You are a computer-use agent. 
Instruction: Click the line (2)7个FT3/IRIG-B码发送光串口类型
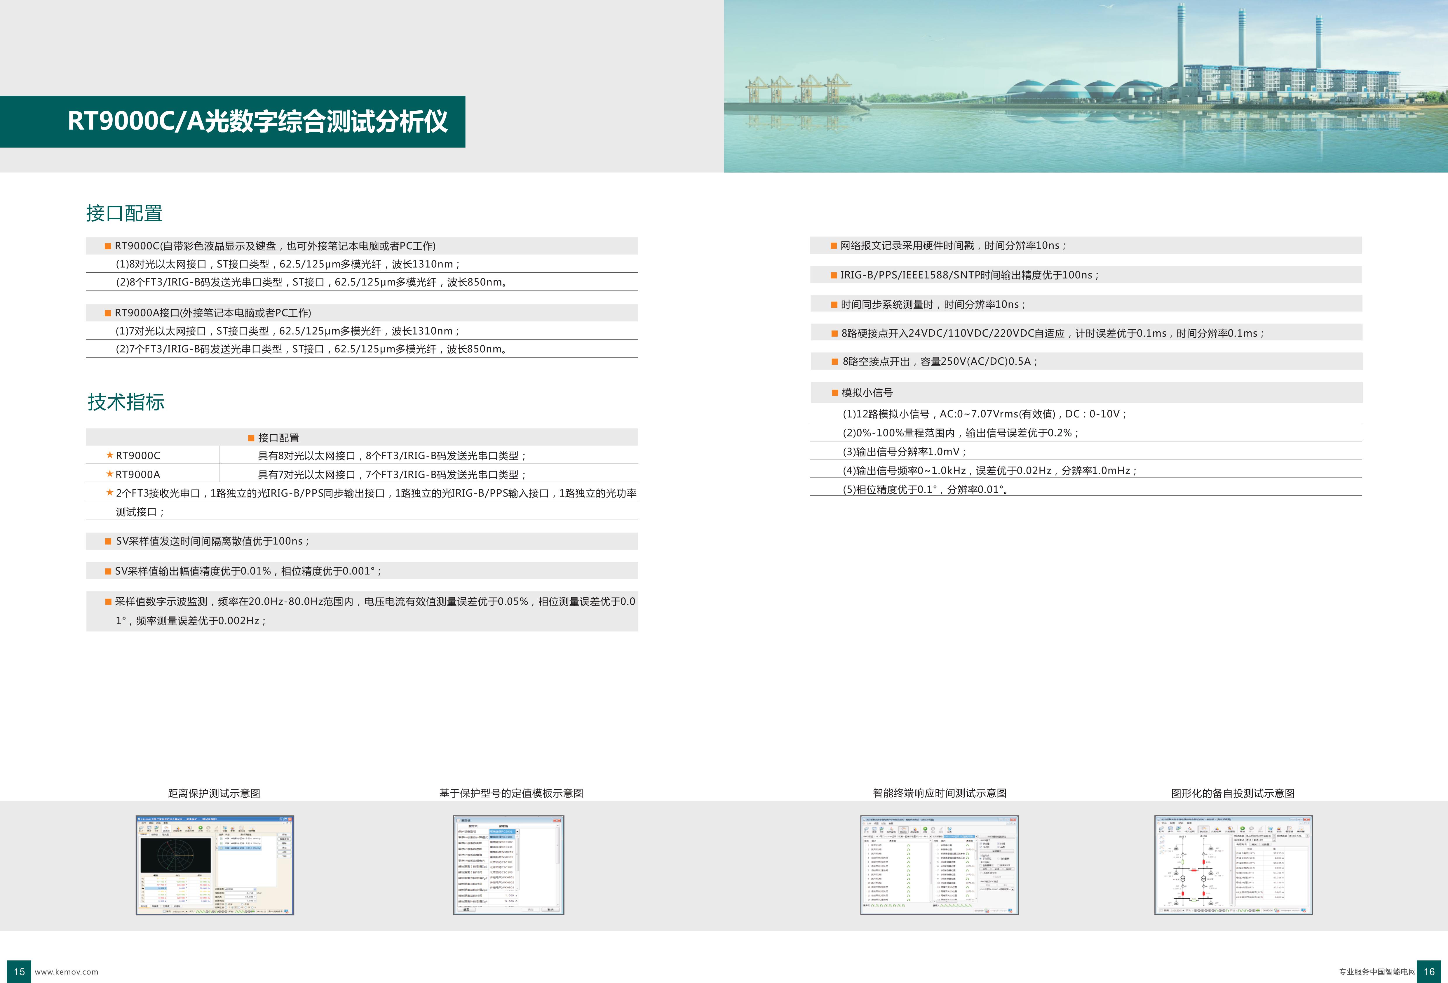point(312,349)
